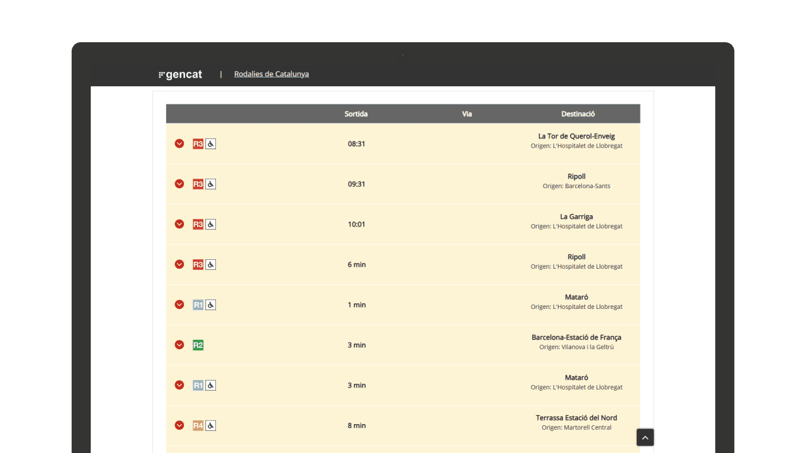This screenshot has width=806, height=453.
Task: Click the Via column header
Action: (x=467, y=114)
